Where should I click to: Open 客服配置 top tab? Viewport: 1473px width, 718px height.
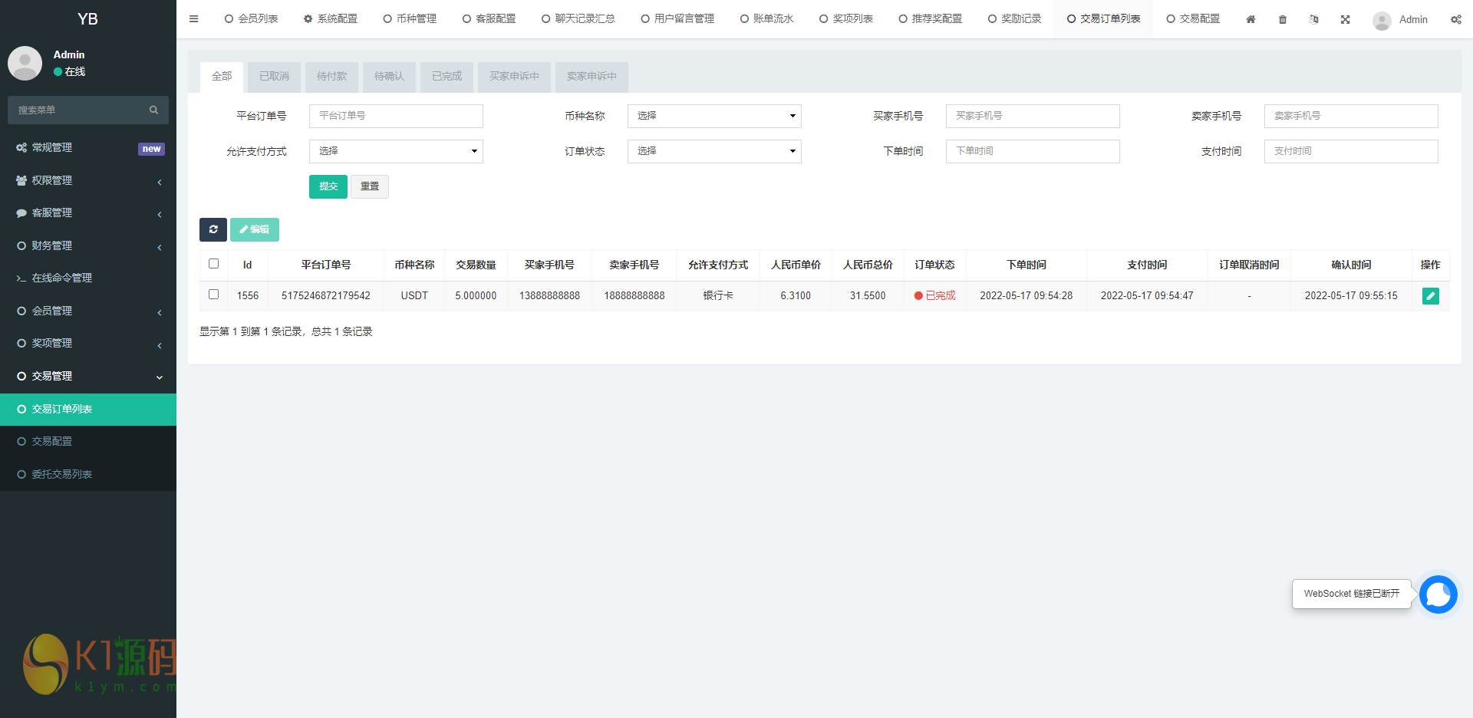(489, 19)
